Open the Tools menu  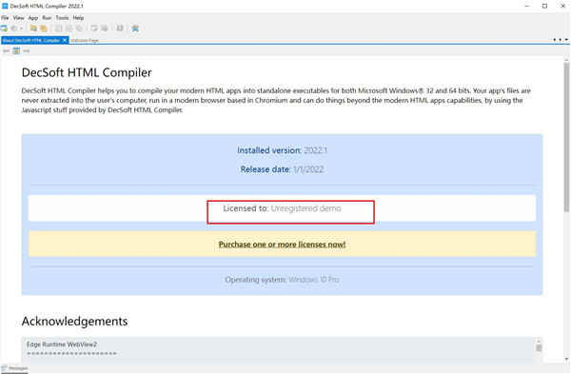62,17
